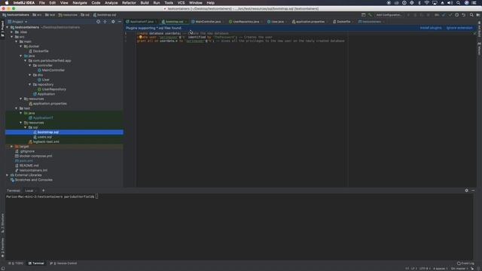Add a new terminal session with plus icon

click(44, 190)
